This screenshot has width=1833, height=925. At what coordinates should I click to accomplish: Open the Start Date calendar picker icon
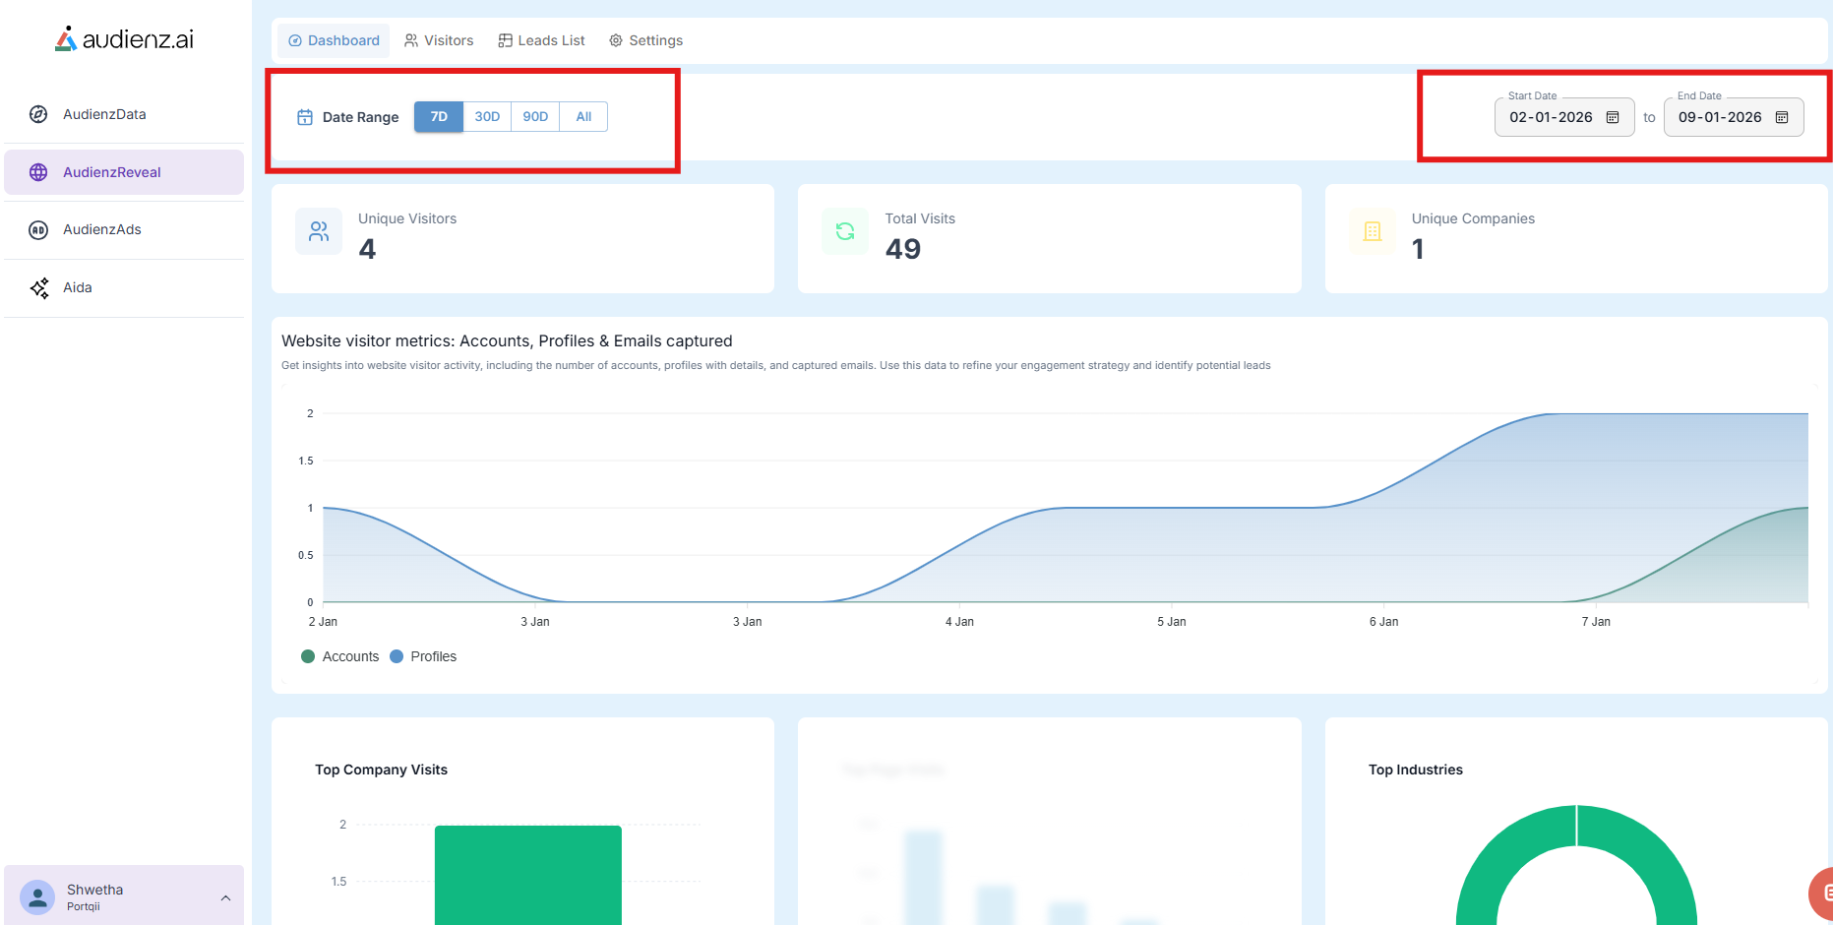(1613, 118)
